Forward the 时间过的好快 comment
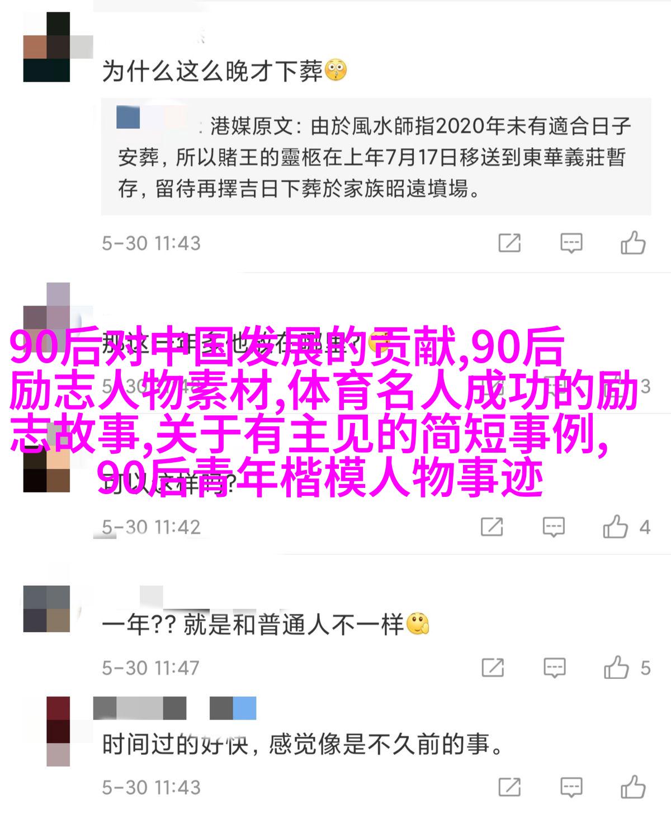The width and height of the screenshot is (671, 813). (509, 787)
